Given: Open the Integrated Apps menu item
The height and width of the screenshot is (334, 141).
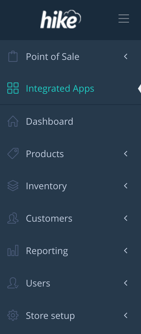Looking at the screenshot, I should pyautogui.click(x=70, y=88).
